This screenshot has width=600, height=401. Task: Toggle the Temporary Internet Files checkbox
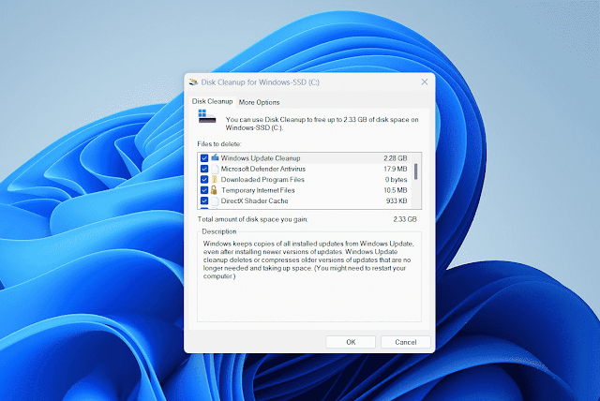point(204,190)
